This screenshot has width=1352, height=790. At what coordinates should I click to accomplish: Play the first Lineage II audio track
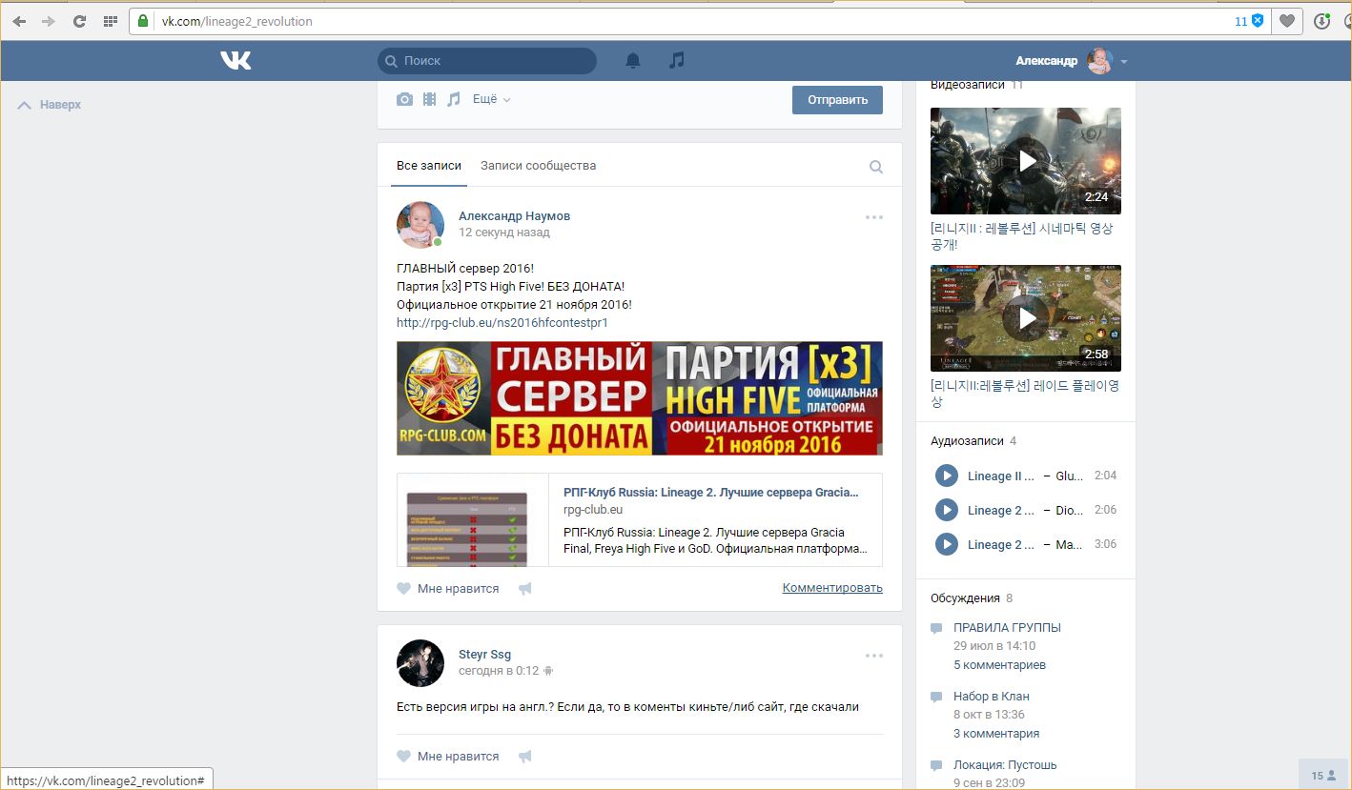tap(946, 476)
